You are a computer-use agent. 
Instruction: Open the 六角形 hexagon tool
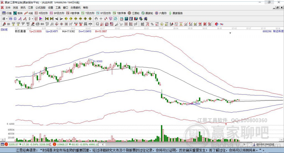pos(161,13)
